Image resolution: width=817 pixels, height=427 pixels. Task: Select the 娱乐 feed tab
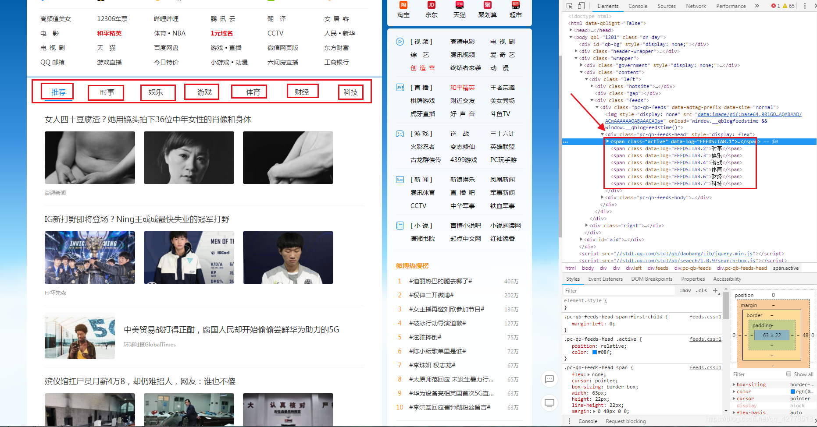(156, 92)
